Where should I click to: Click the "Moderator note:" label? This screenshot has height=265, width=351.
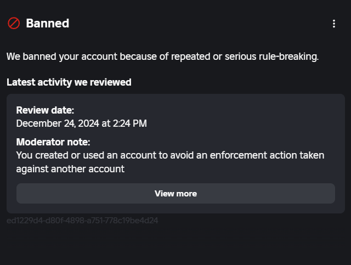click(x=53, y=142)
